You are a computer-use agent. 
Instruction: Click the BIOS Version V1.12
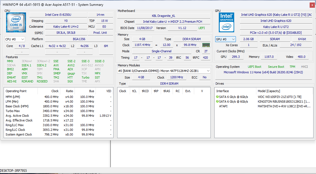click(x=182, y=28)
